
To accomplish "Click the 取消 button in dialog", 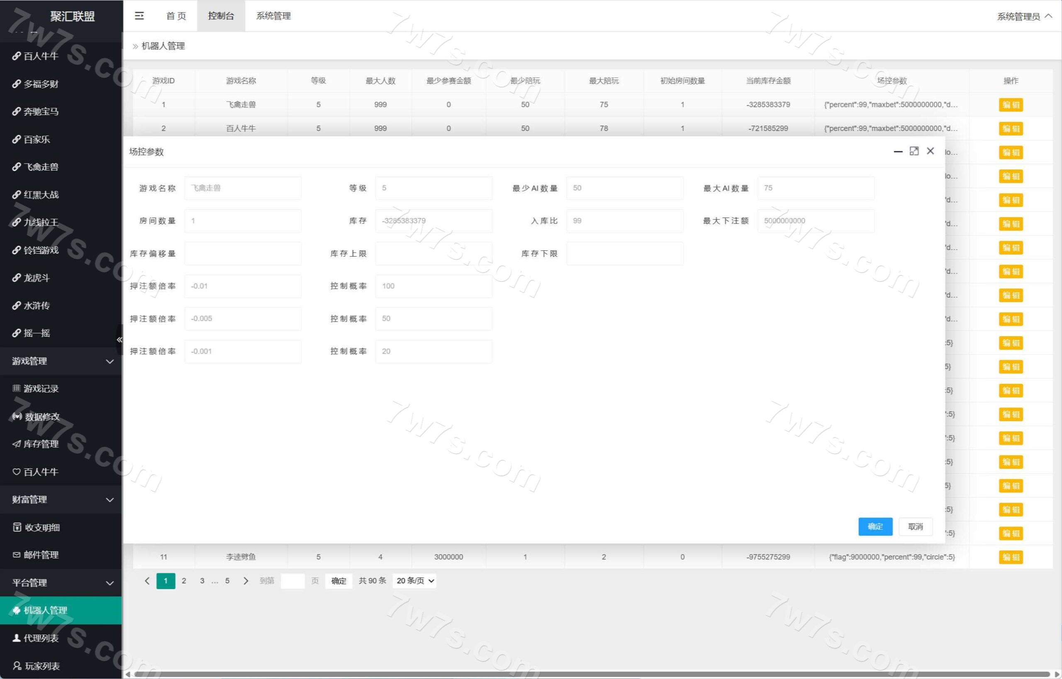I will 915,526.
